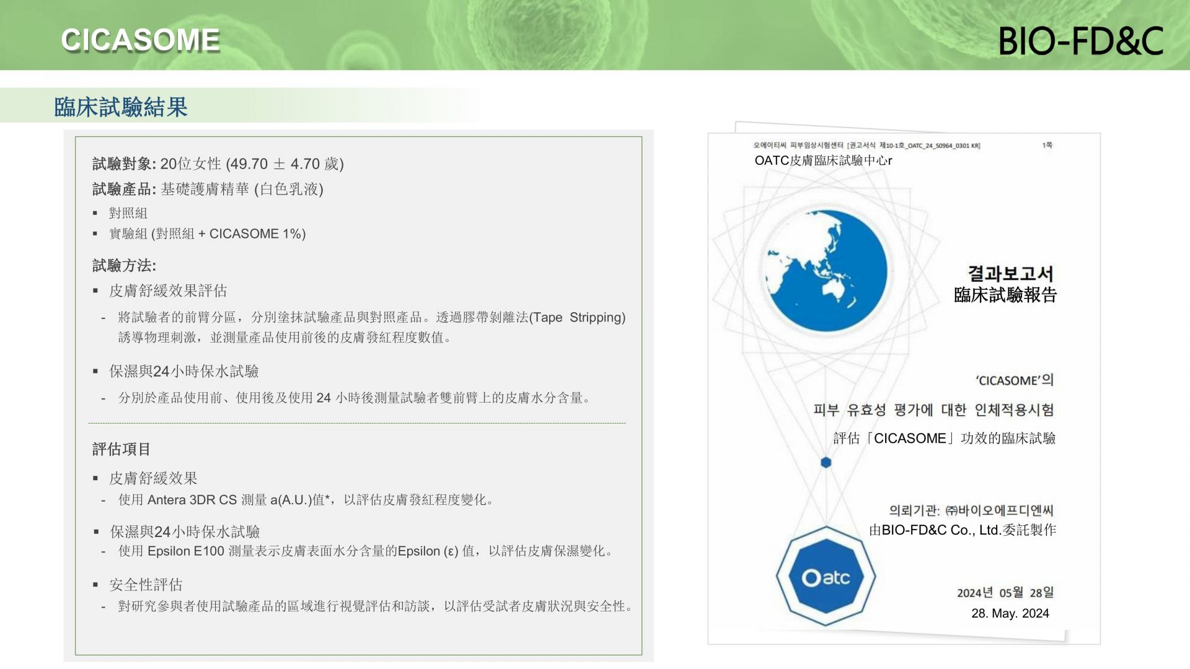Click the 臨床試驗結果 section heading
The width and height of the screenshot is (1190, 669).
(121, 107)
